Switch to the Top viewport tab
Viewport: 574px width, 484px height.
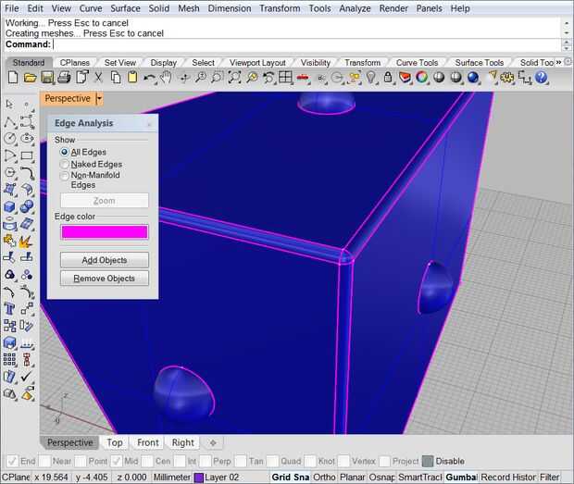click(115, 442)
